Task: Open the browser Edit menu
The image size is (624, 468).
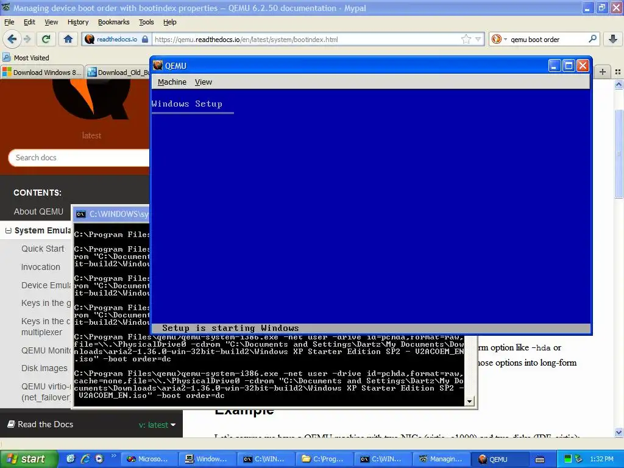Action: coord(29,22)
